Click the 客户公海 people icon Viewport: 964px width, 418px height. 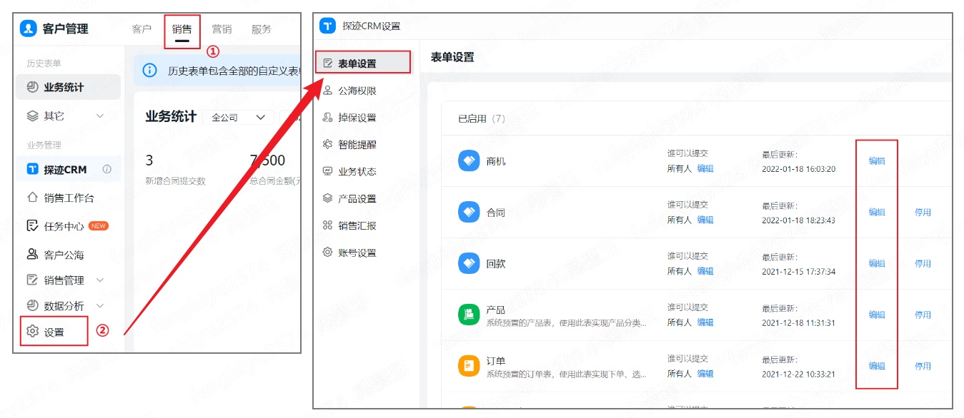pyautogui.click(x=32, y=254)
